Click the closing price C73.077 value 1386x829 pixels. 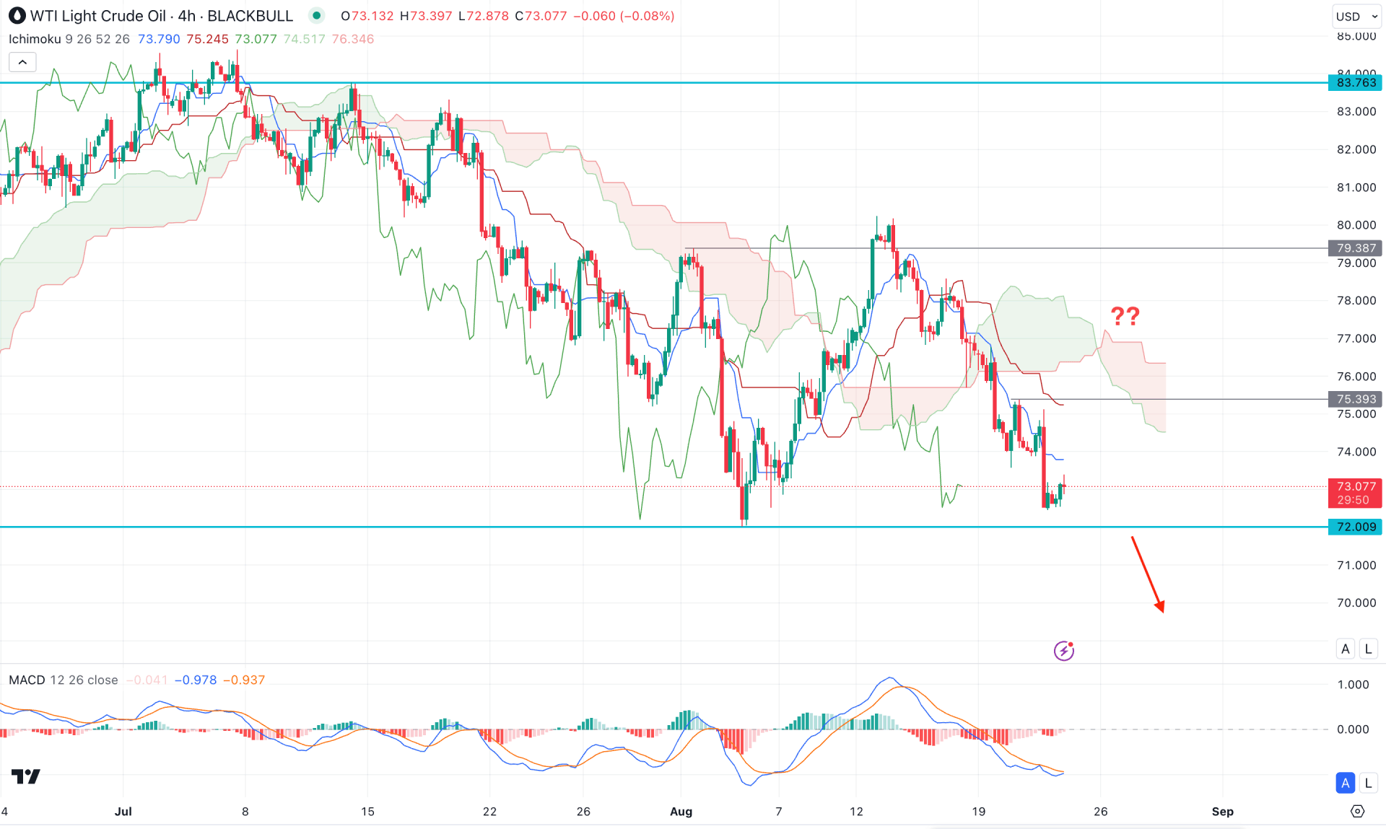tap(541, 16)
